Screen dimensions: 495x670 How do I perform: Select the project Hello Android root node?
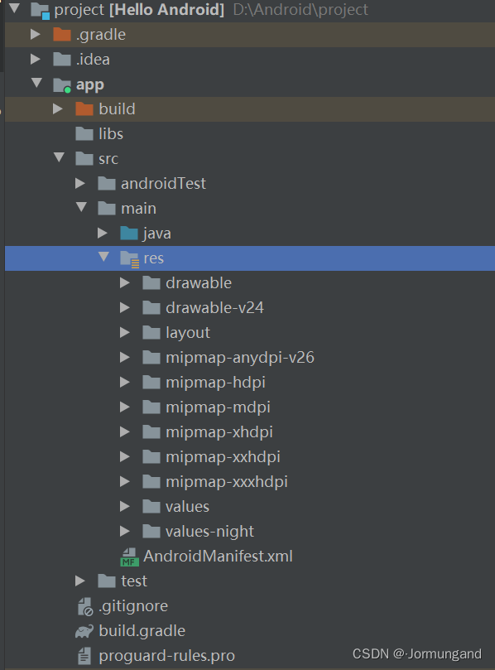pos(139,10)
